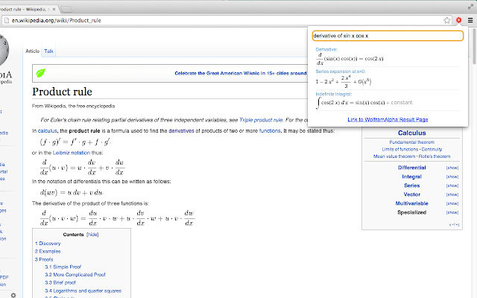The image size is (477, 298).
Task: Open the calculus link in intro
Action: (47, 131)
